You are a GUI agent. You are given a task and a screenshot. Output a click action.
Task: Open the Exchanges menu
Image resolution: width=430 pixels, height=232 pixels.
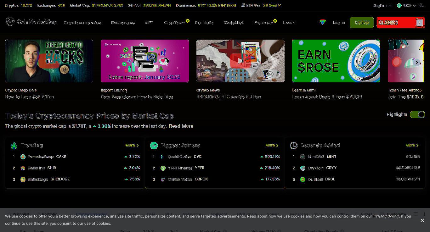(x=123, y=23)
